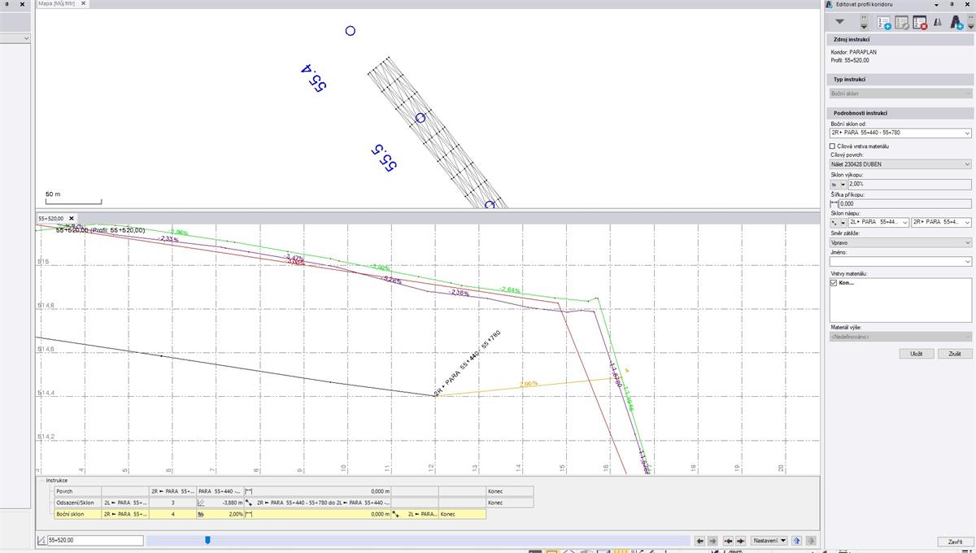Image resolution: width=976 pixels, height=553 pixels.
Task: Click the Podrobnosti instrukcí section header
Action: 900,113
